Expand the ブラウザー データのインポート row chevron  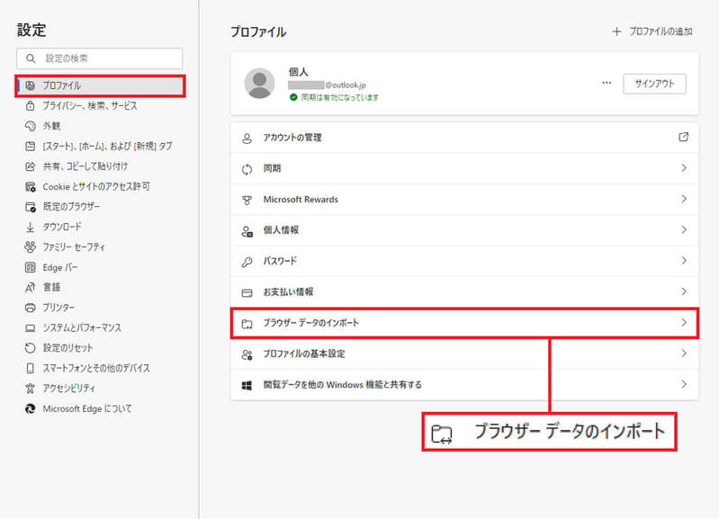pyautogui.click(x=684, y=322)
